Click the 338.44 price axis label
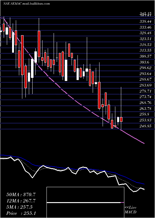The height and width of the screenshot is (218, 155). point(145,21)
